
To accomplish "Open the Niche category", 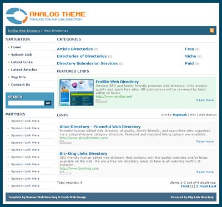I will click(x=190, y=56).
